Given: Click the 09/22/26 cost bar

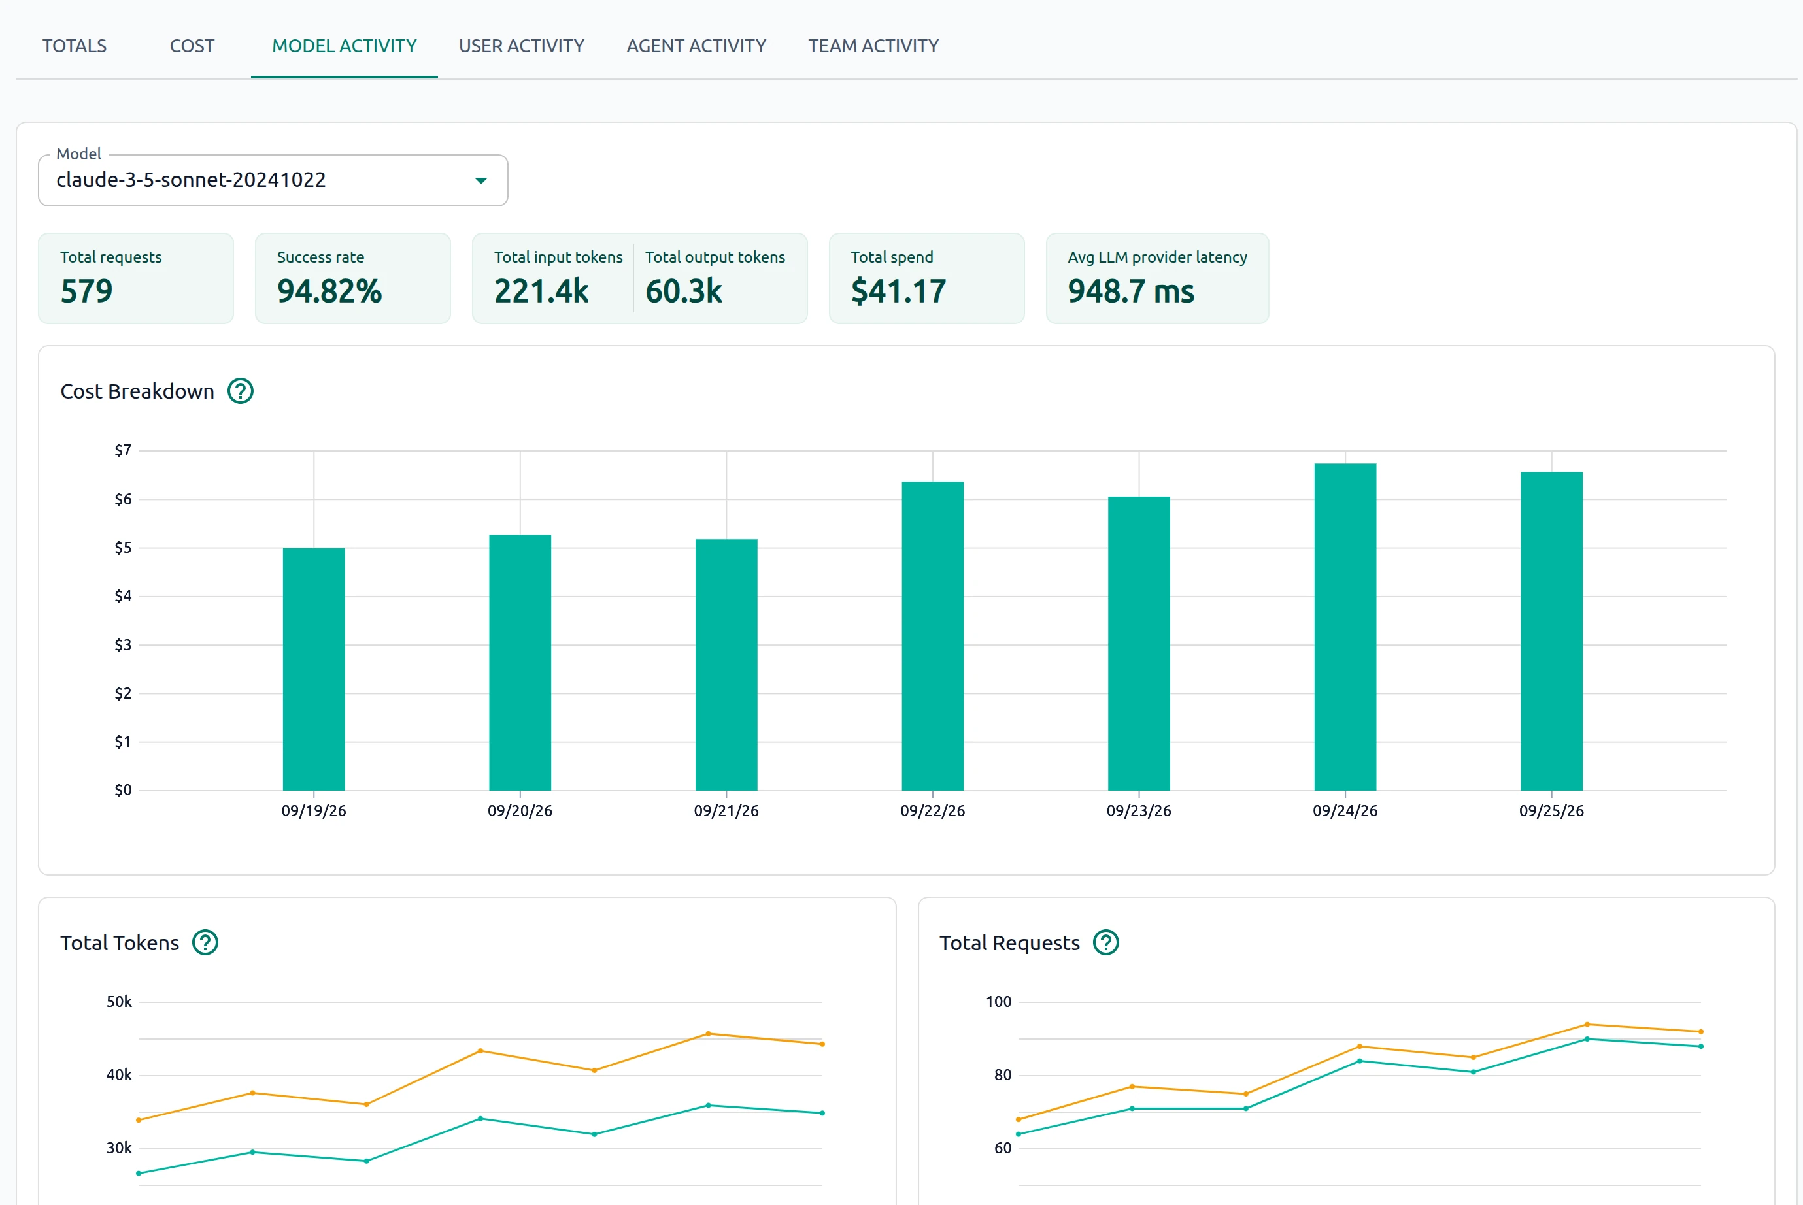Looking at the screenshot, I should 933,636.
